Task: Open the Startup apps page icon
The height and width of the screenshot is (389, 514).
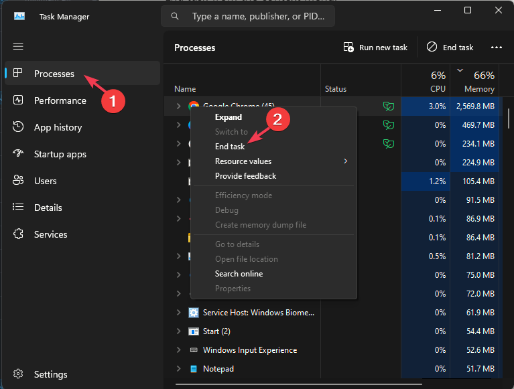Action: click(x=18, y=154)
